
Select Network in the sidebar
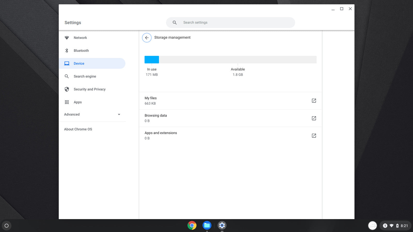pyautogui.click(x=80, y=38)
